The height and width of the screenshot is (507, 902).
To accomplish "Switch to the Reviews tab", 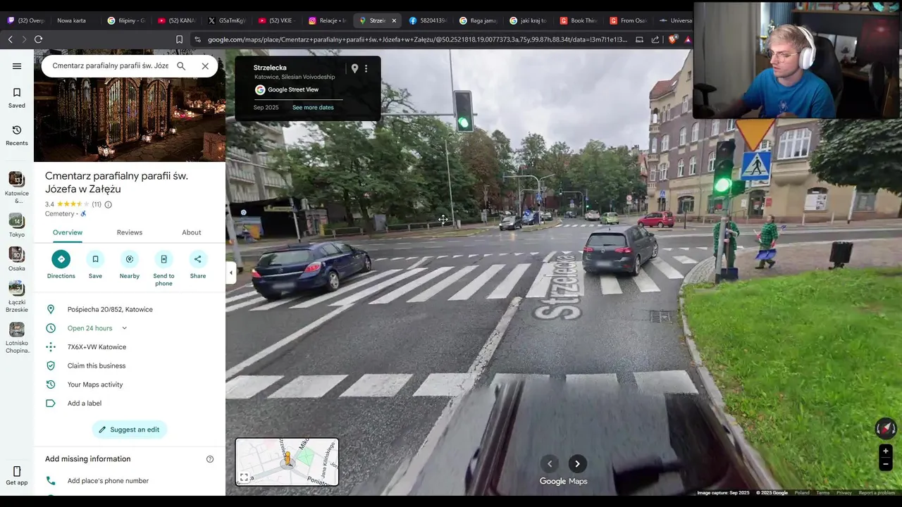I will click(130, 232).
